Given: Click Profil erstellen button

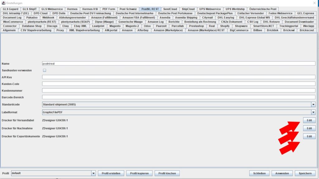Looking at the screenshot, I should pyautogui.click(x=111, y=173).
